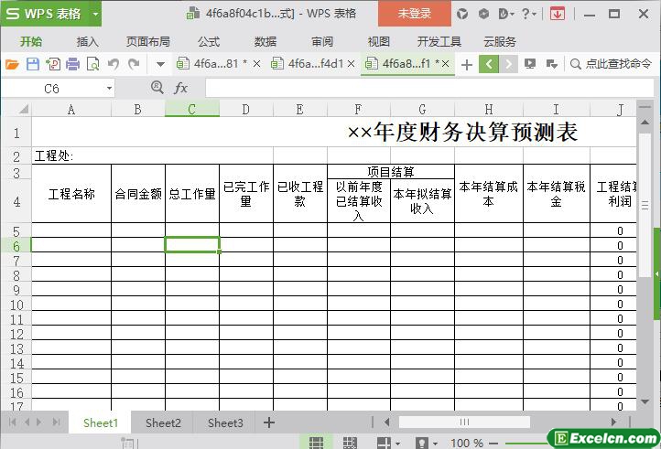Click the horizontal scrollbar thumb
Image resolution: width=661 pixels, height=449 pixels.
click(464, 422)
